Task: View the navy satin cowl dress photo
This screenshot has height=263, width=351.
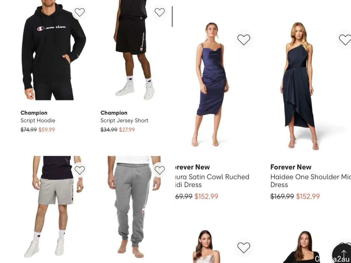Action: click(x=212, y=85)
